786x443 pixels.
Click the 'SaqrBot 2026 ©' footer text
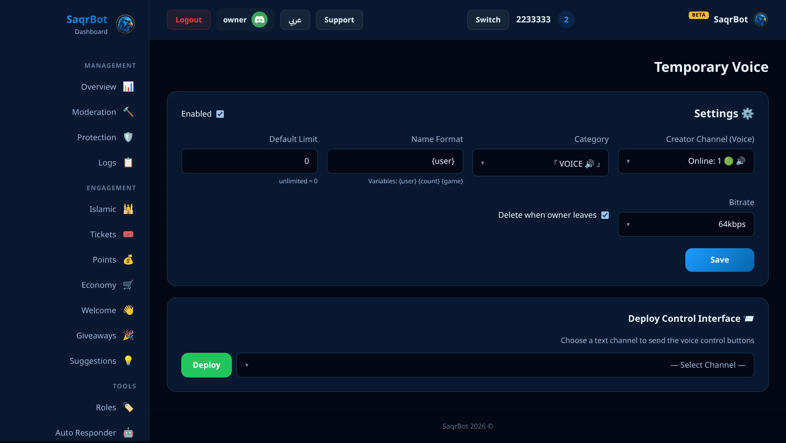[468, 426]
